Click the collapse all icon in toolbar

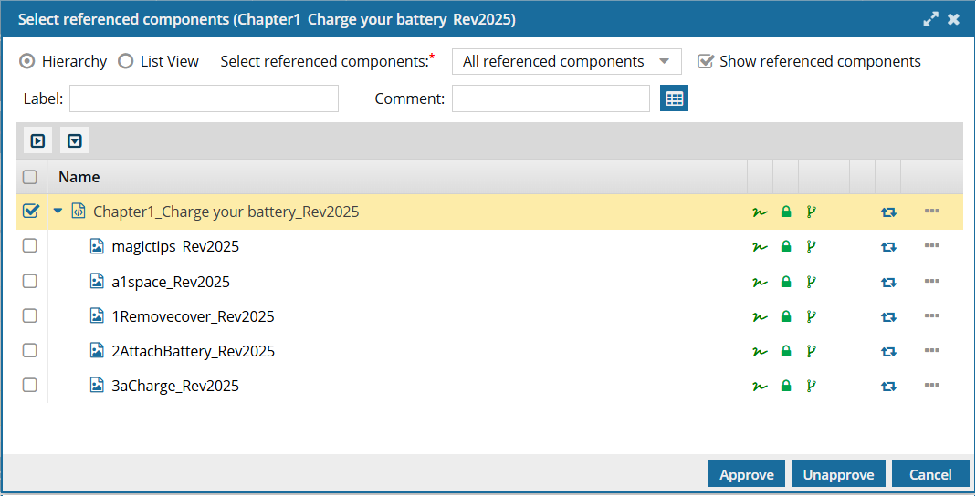75,141
